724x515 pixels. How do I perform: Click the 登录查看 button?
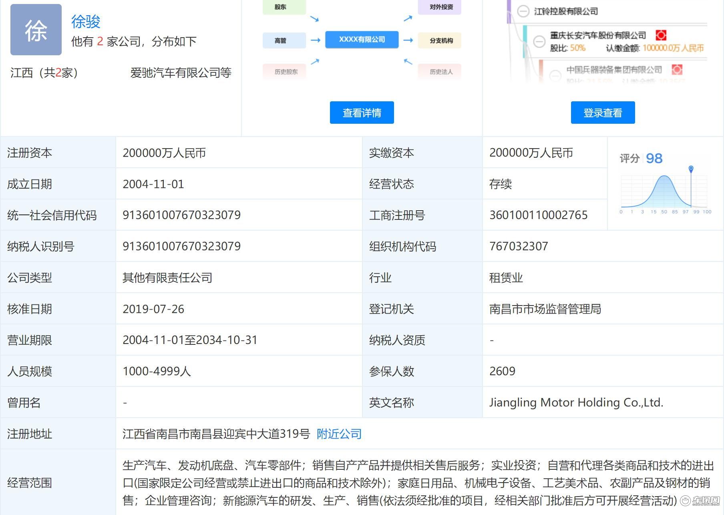603,113
